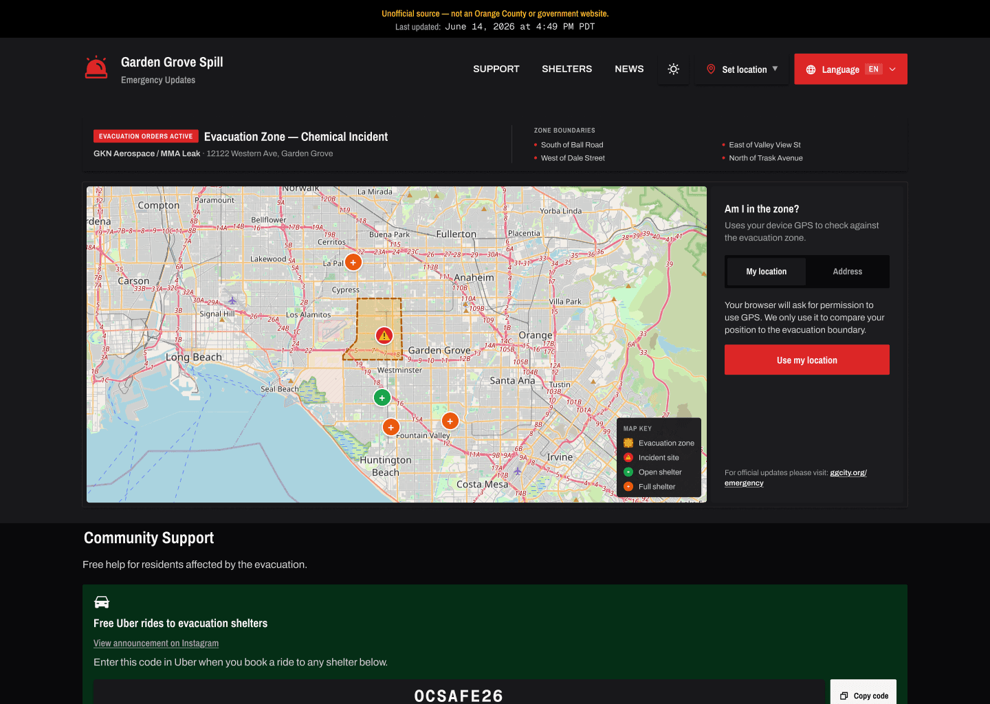Click the globe icon in Language button
Screen dimensions: 990x704
[811, 69]
